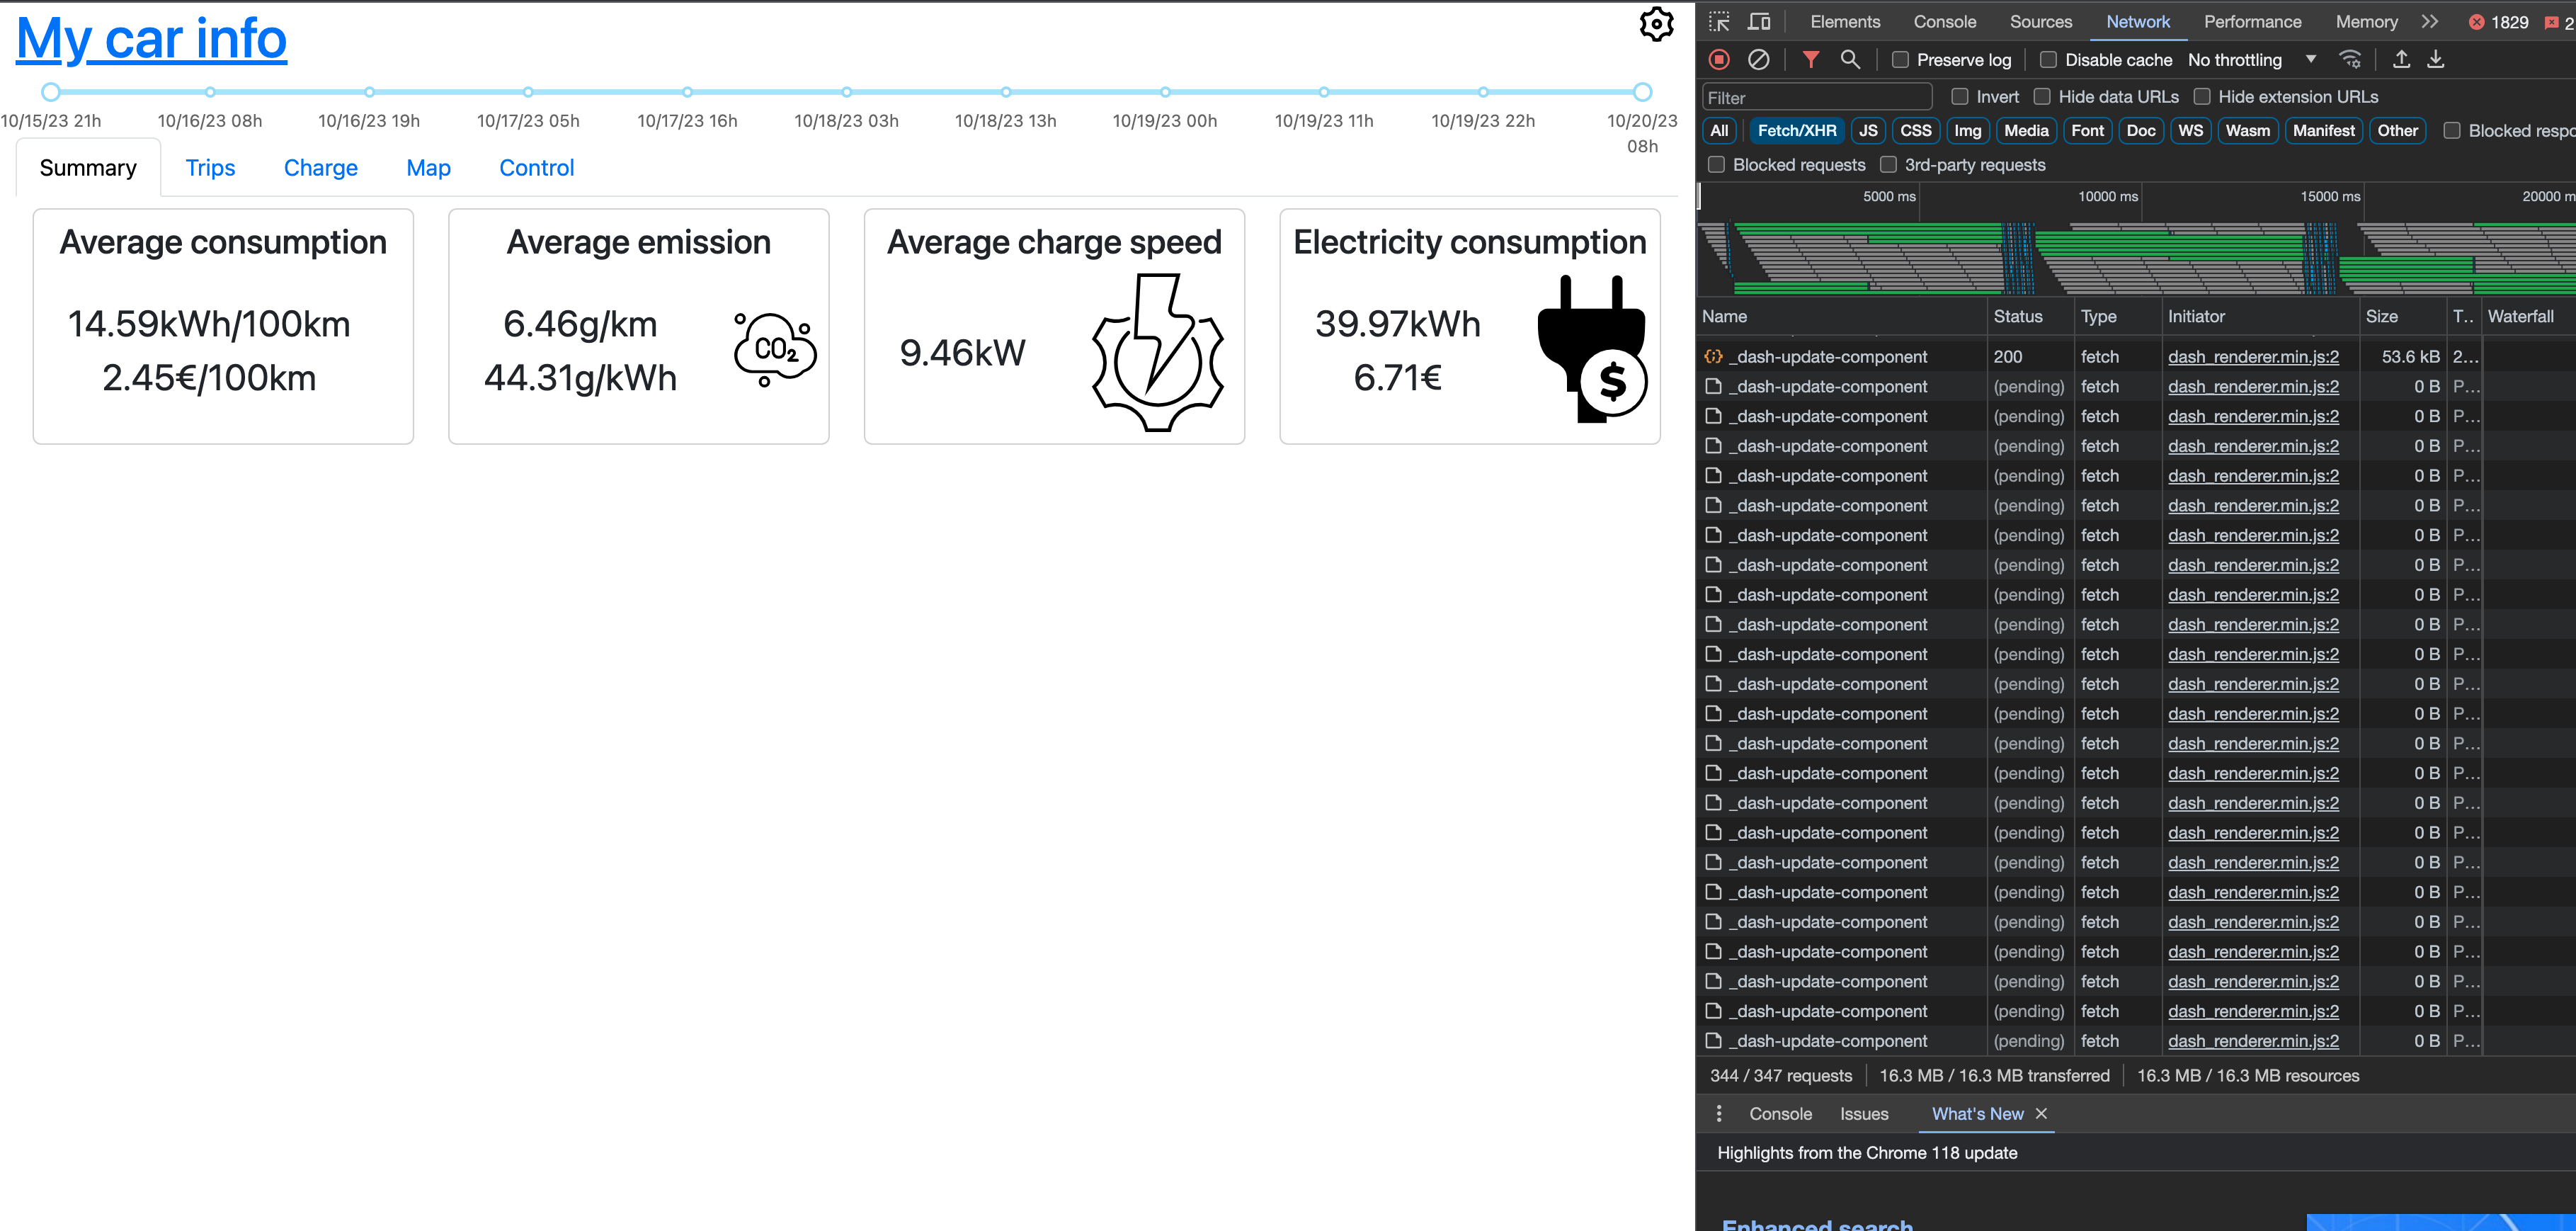Image resolution: width=2576 pixels, height=1231 pixels.
Task: Clear the network log
Action: [x=1760, y=59]
